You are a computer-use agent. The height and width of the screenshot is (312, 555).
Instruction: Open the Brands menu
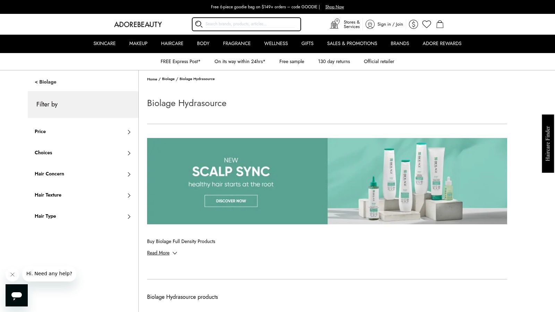point(400,43)
